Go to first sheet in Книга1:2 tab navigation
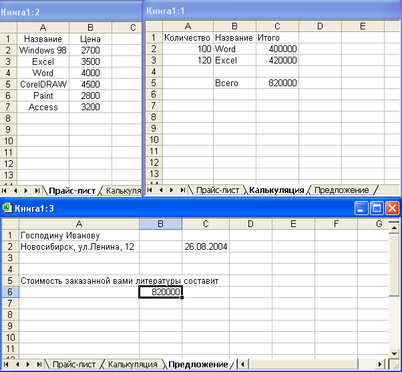 coord(4,191)
